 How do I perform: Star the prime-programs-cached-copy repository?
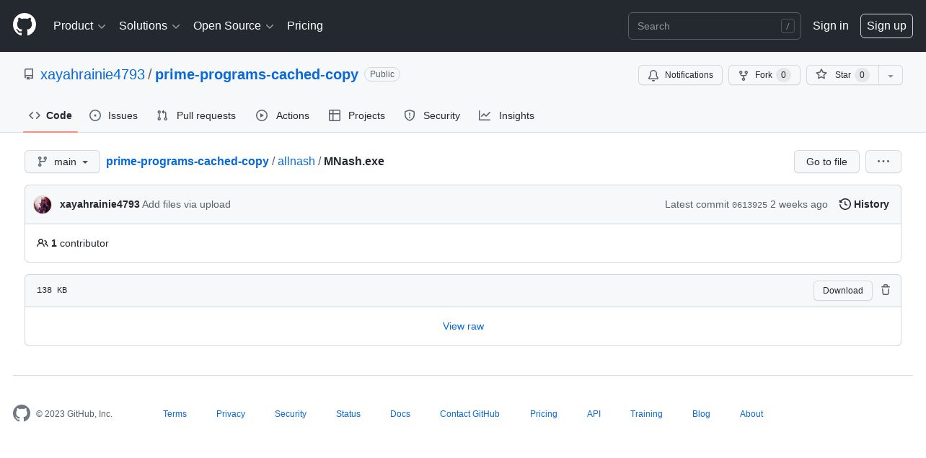point(842,75)
